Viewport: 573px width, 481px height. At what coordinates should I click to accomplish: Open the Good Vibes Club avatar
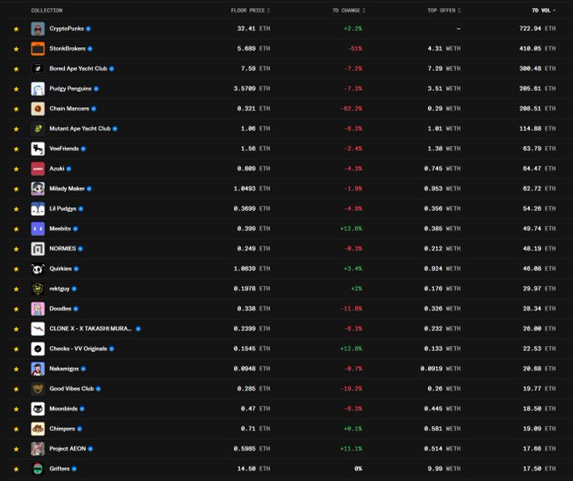pos(38,389)
